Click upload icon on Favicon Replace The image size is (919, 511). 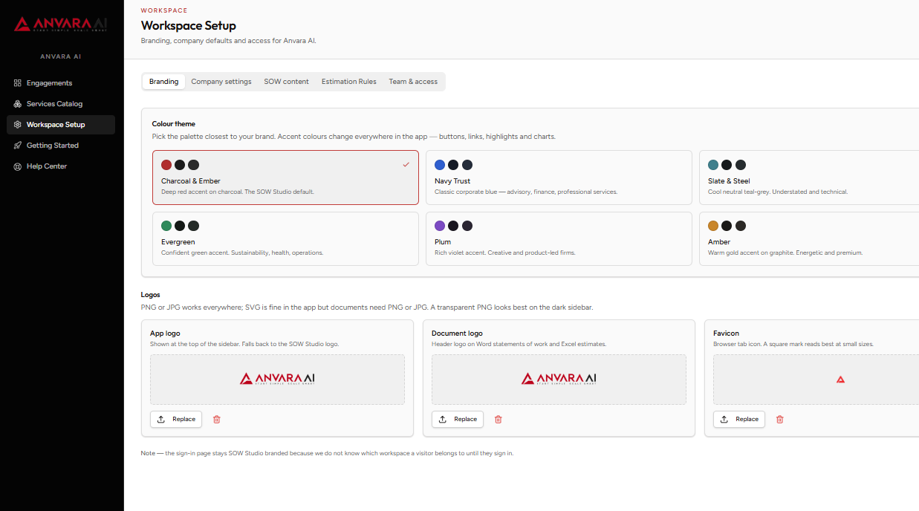point(724,419)
